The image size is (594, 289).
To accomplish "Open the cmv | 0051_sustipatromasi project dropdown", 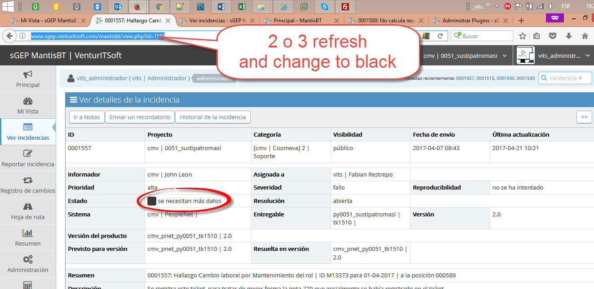I will 465,56.
